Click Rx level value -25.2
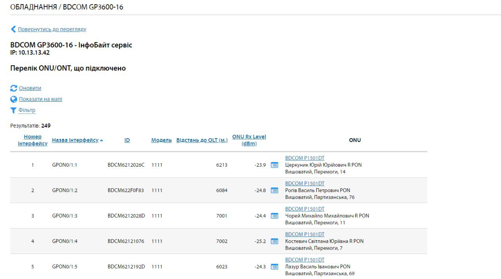501x279 pixels. 260,241
